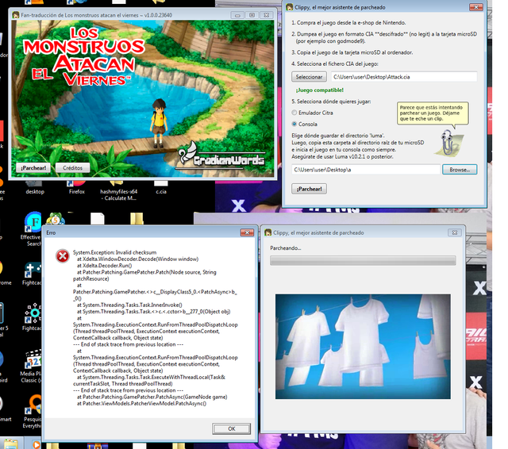
Task: Select the hashmyfiles-x64 desktop shortcut
Action: pos(118,191)
